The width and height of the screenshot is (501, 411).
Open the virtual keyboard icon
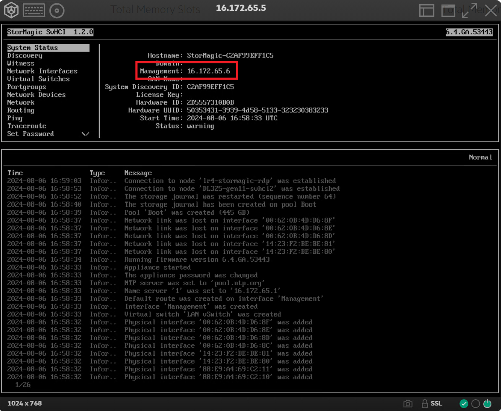(34, 10)
